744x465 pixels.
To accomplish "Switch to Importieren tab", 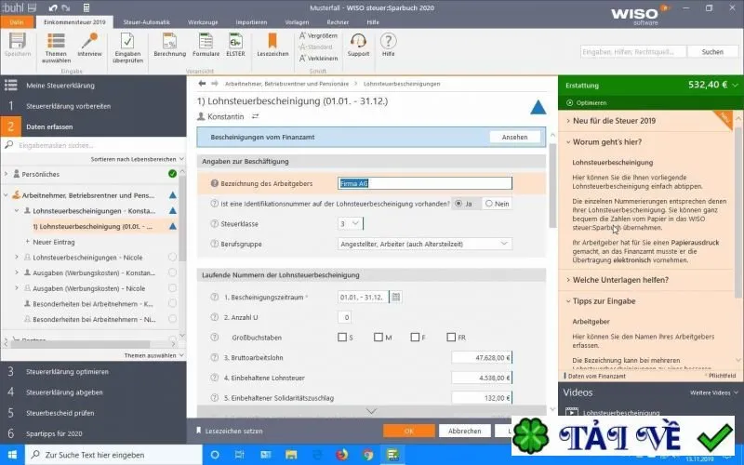I will click(x=251, y=22).
